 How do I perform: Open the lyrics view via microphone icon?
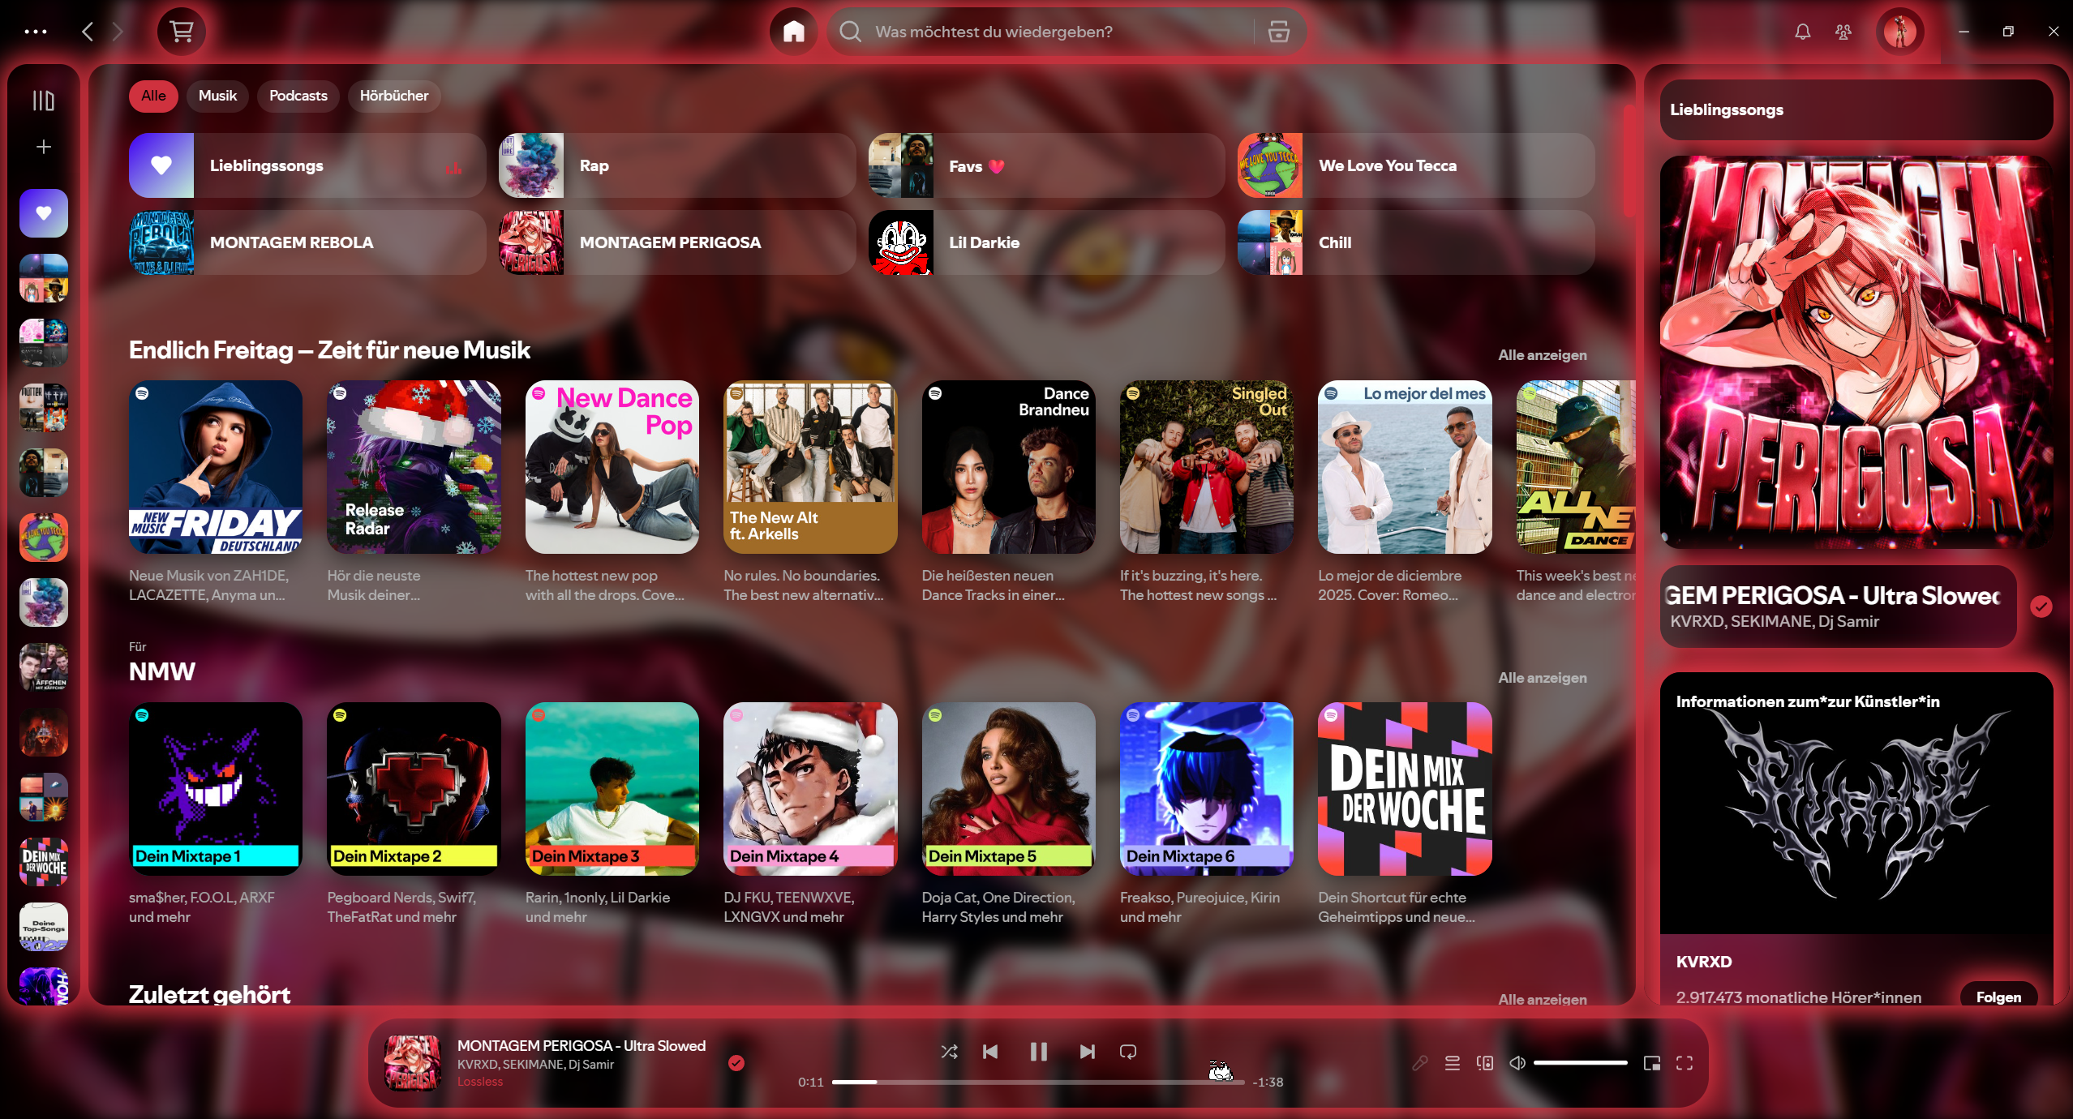[1419, 1062]
